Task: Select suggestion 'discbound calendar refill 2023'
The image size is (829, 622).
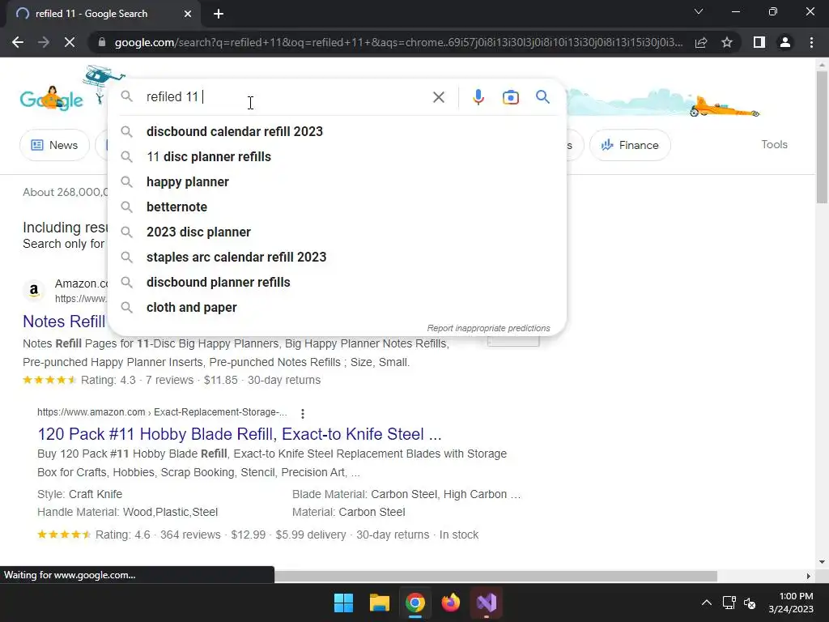Action: pyautogui.click(x=337, y=131)
